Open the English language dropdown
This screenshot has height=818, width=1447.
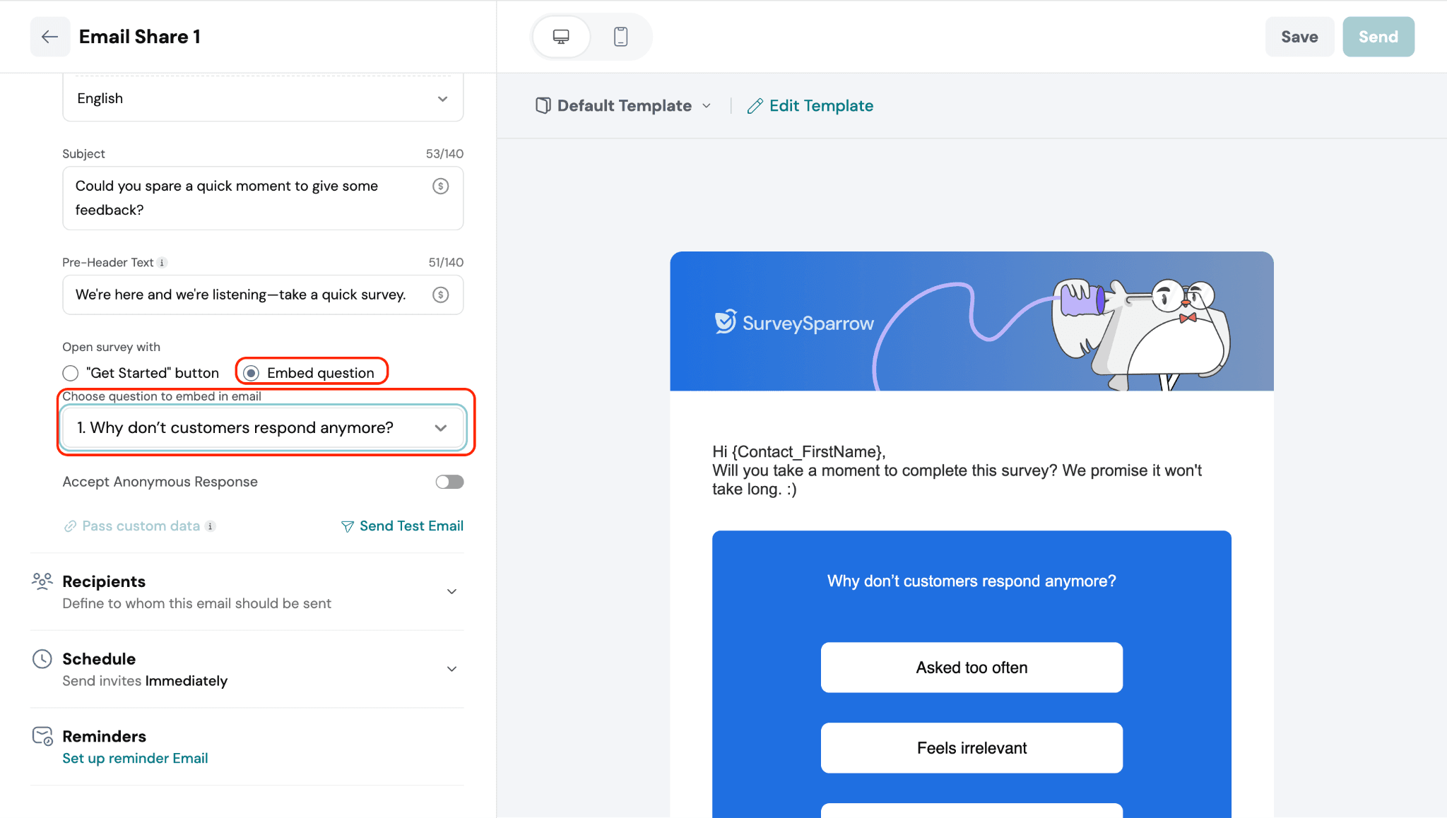pos(263,98)
